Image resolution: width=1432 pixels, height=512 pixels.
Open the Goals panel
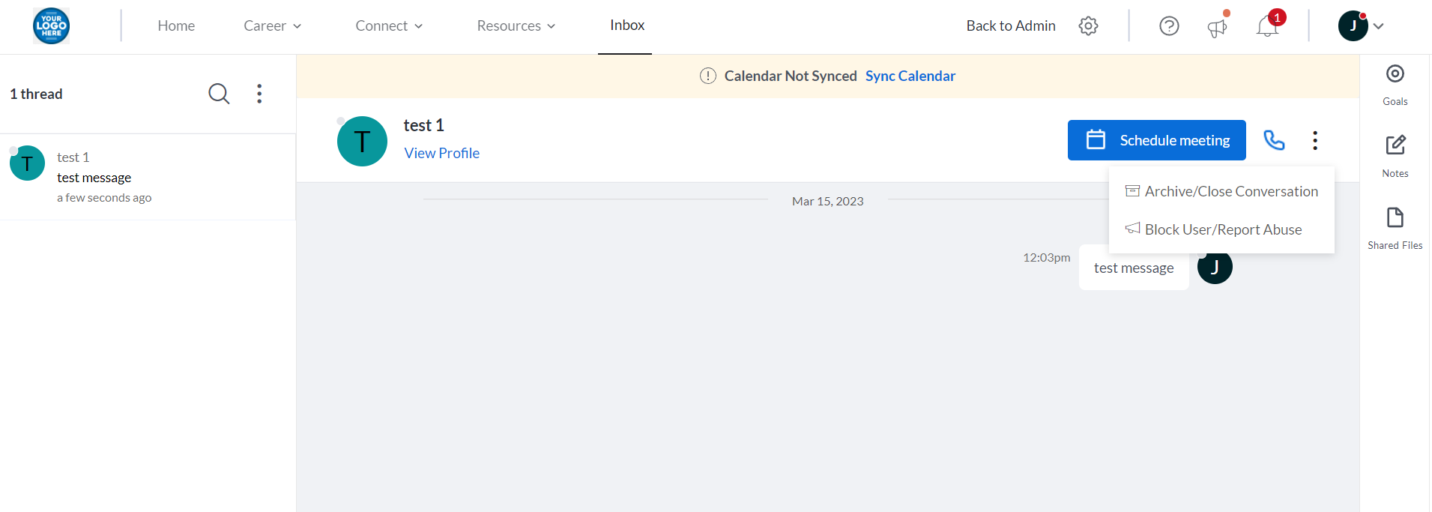pos(1395,85)
